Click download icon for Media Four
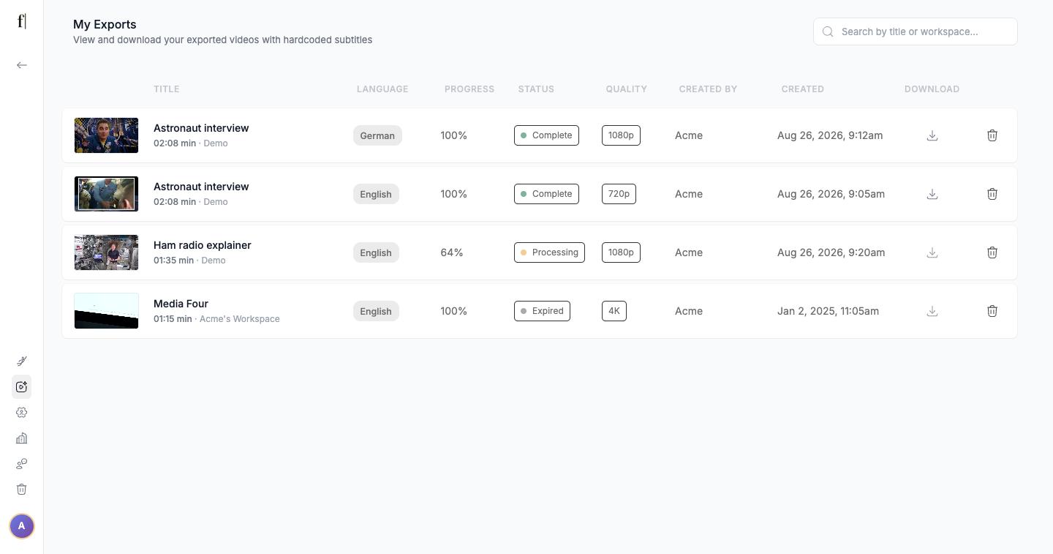The image size is (1053, 554). click(x=932, y=311)
